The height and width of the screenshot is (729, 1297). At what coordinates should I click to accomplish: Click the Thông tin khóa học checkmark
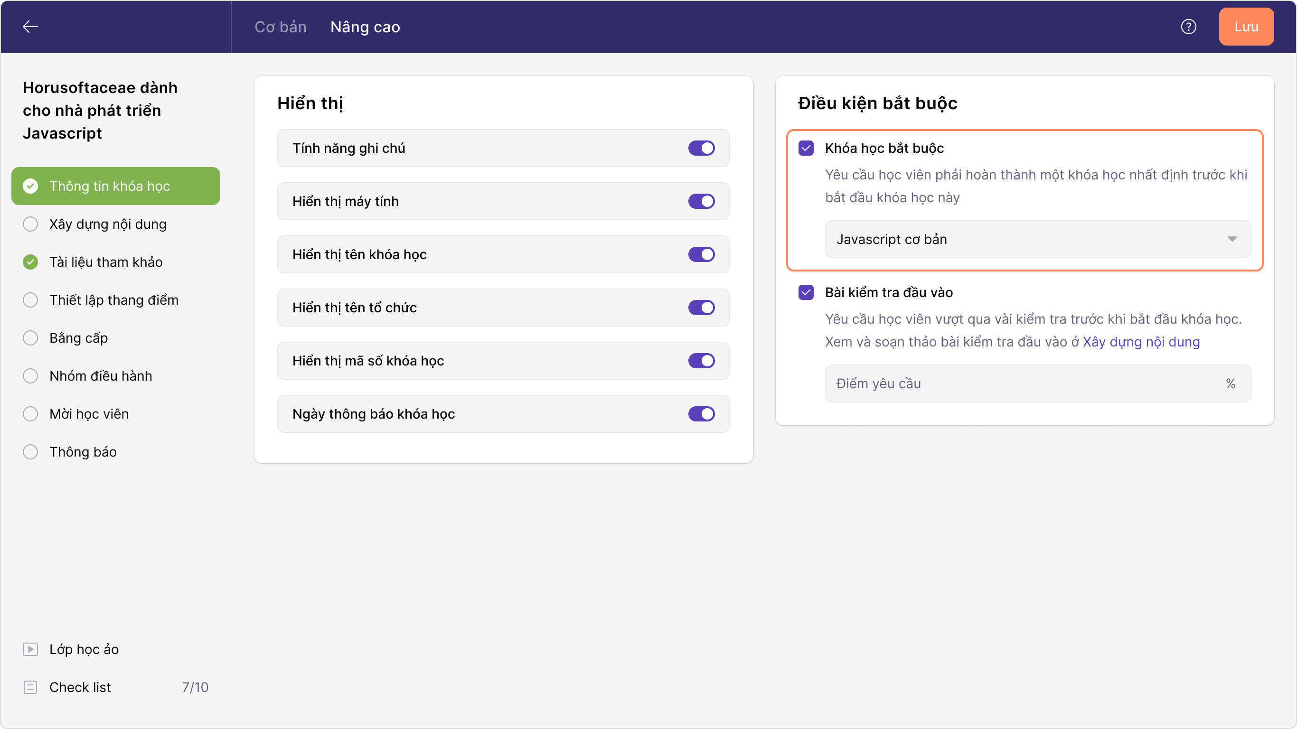pyautogui.click(x=30, y=186)
